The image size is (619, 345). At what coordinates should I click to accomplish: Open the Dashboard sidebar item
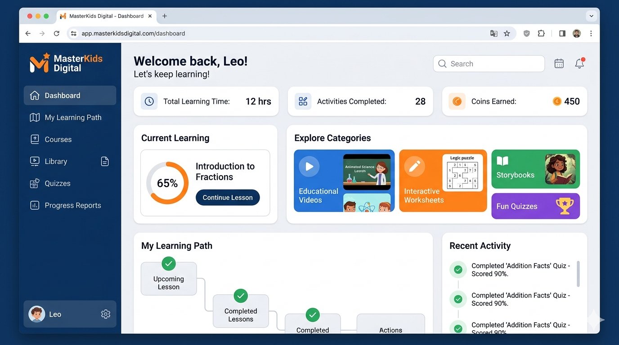coord(70,95)
